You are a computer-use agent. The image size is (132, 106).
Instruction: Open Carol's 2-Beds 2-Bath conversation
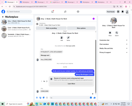pos(17,29)
